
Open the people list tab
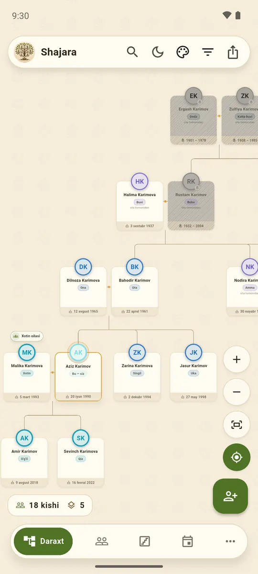(102, 541)
